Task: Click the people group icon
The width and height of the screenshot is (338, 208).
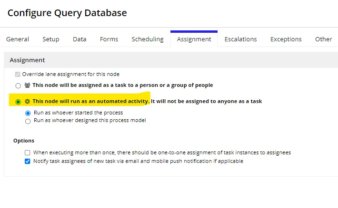Action: (x=27, y=85)
